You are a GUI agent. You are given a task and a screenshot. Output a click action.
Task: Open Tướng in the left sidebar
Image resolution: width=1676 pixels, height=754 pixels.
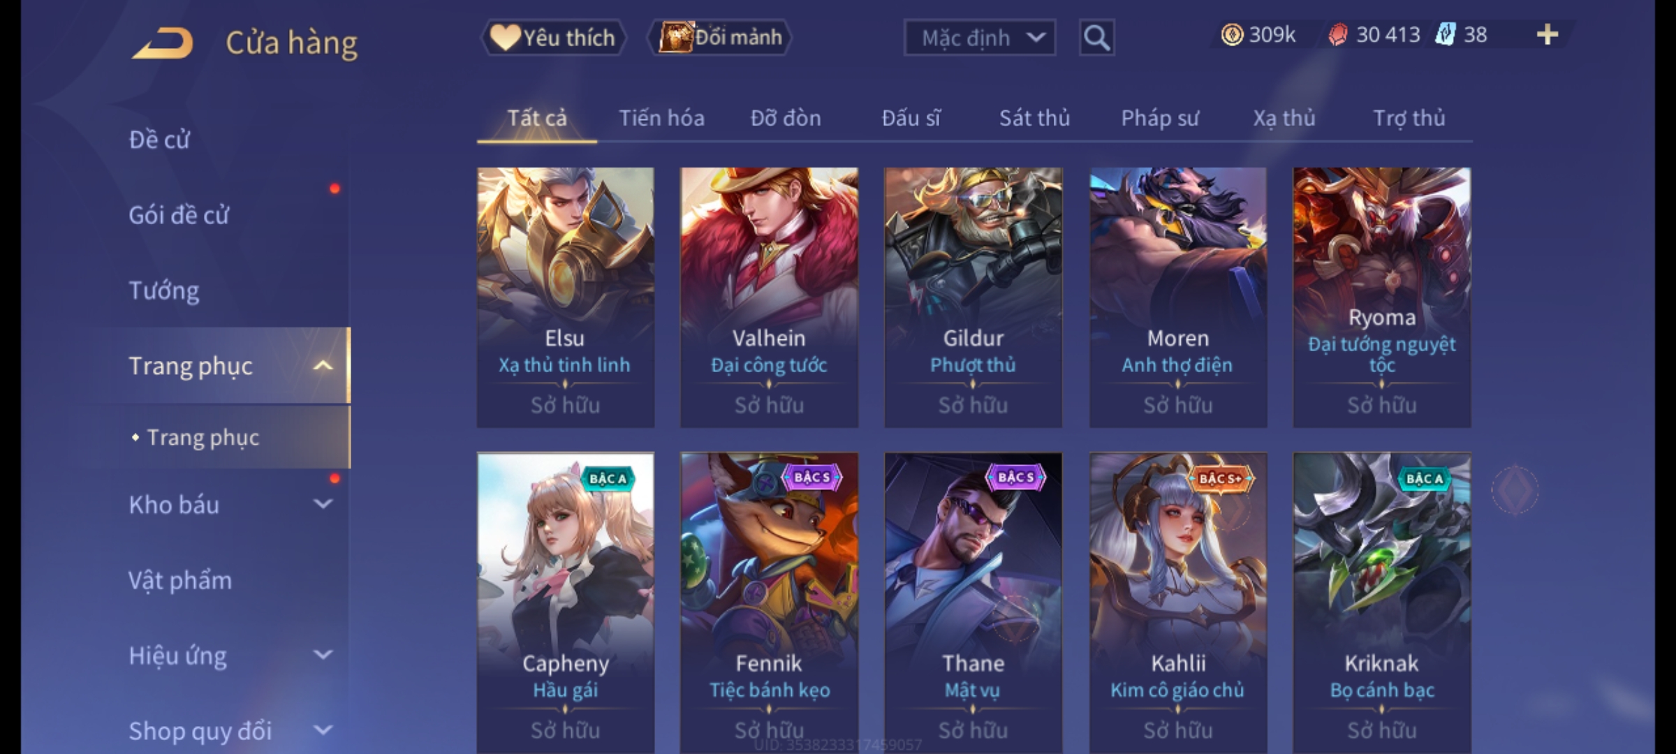click(164, 290)
